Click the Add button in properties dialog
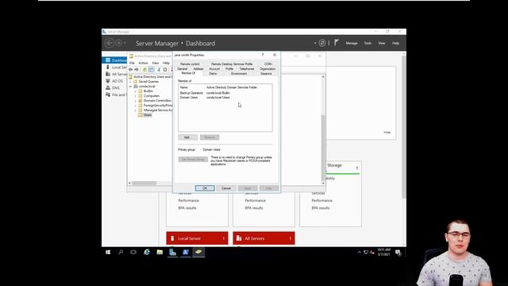The height and width of the screenshot is (286, 508). (187, 137)
